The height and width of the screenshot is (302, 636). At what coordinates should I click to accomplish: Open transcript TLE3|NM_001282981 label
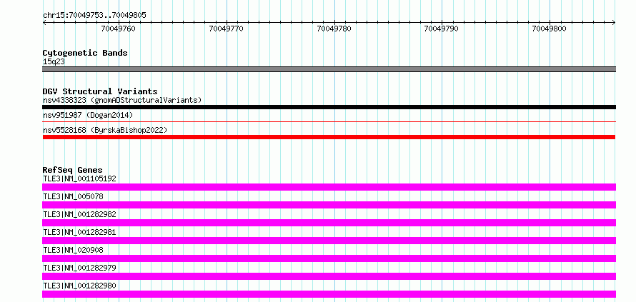(x=79, y=232)
